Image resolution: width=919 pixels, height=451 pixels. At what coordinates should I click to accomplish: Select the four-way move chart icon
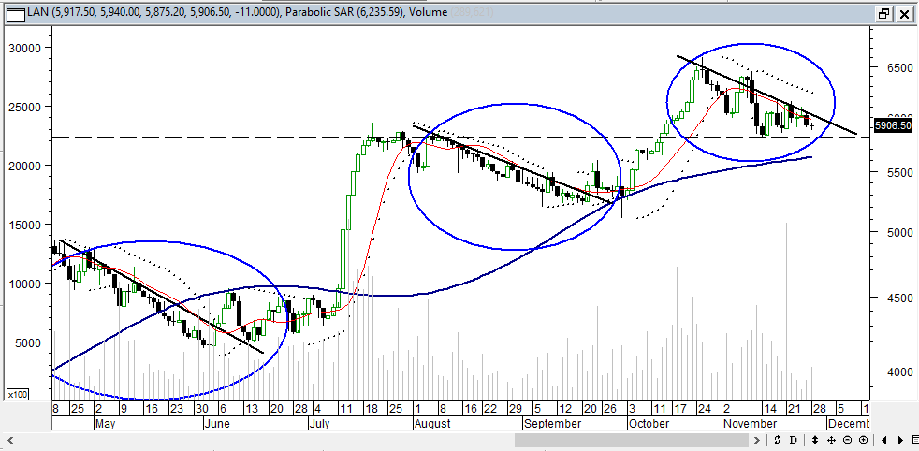click(831, 439)
